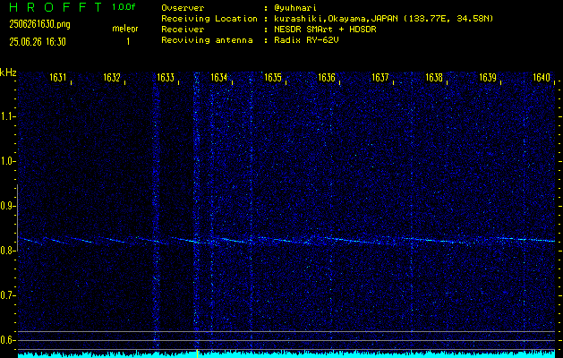Click the 'meteor' count label
The image size is (563, 358).
(x=125, y=29)
